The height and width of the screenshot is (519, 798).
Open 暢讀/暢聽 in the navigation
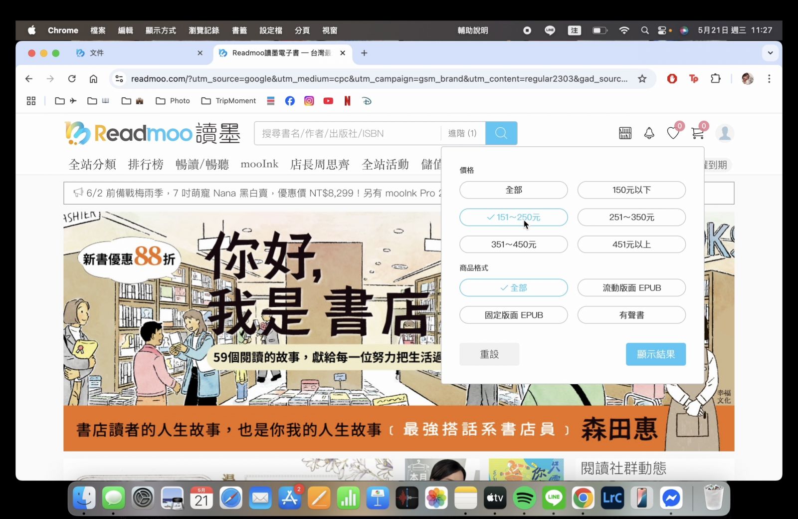pos(202,164)
